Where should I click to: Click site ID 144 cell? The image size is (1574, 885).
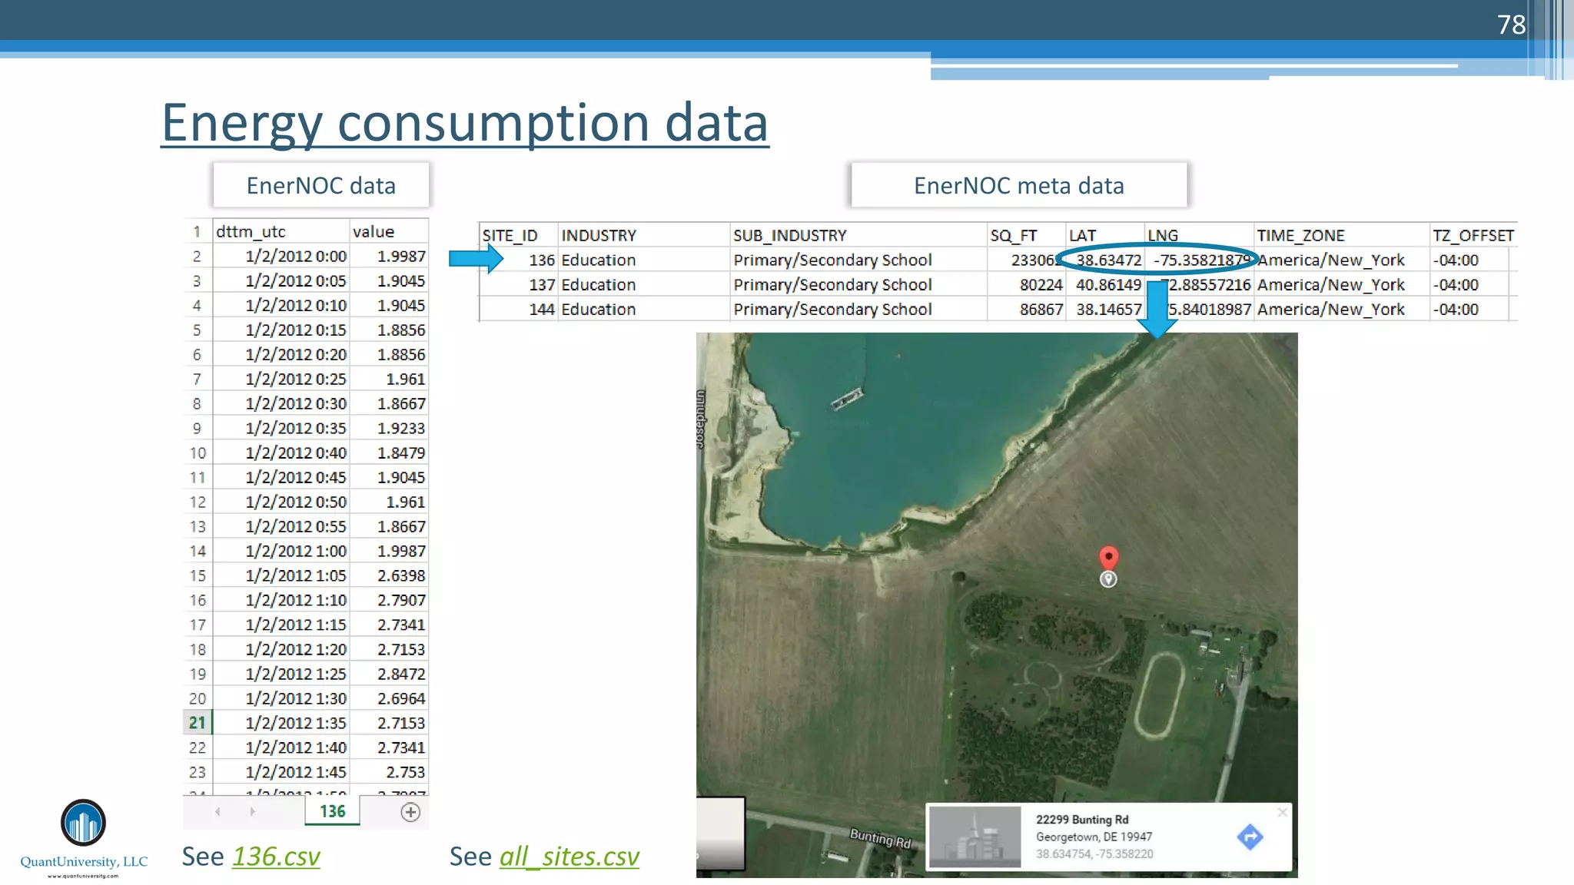pos(519,309)
